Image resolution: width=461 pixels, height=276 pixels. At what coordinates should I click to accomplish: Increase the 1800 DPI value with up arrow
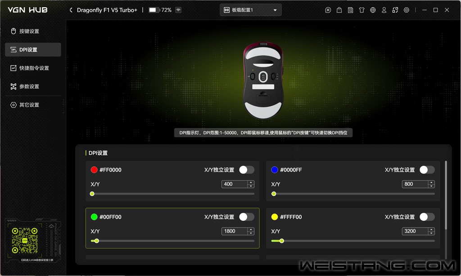pyautogui.click(x=251, y=229)
